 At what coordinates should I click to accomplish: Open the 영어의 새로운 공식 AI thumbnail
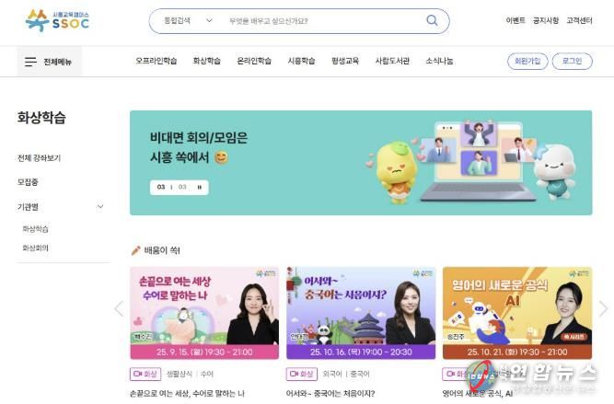(517, 313)
